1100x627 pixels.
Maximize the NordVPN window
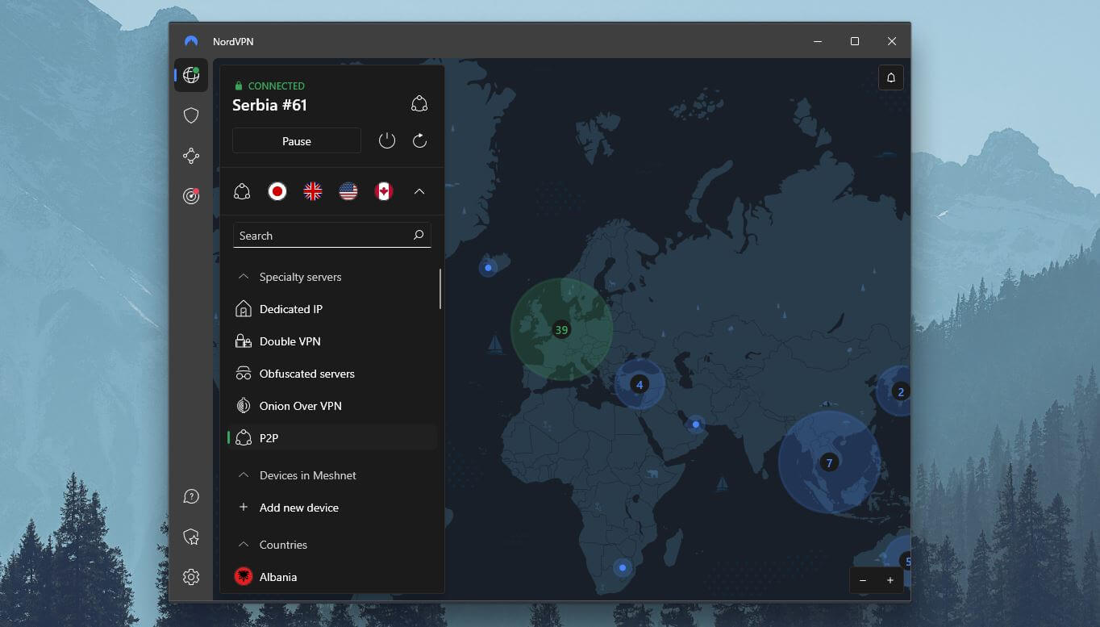coord(855,41)
